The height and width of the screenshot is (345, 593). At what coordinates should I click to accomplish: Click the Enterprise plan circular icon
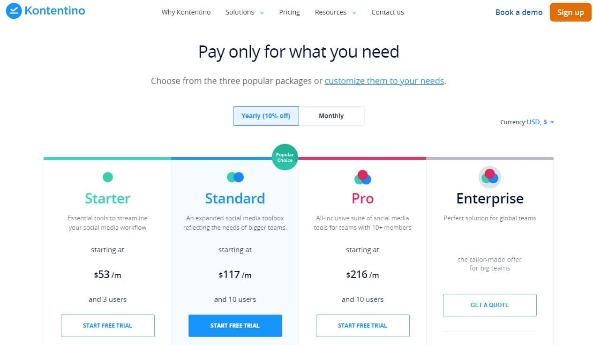(490, 177)
